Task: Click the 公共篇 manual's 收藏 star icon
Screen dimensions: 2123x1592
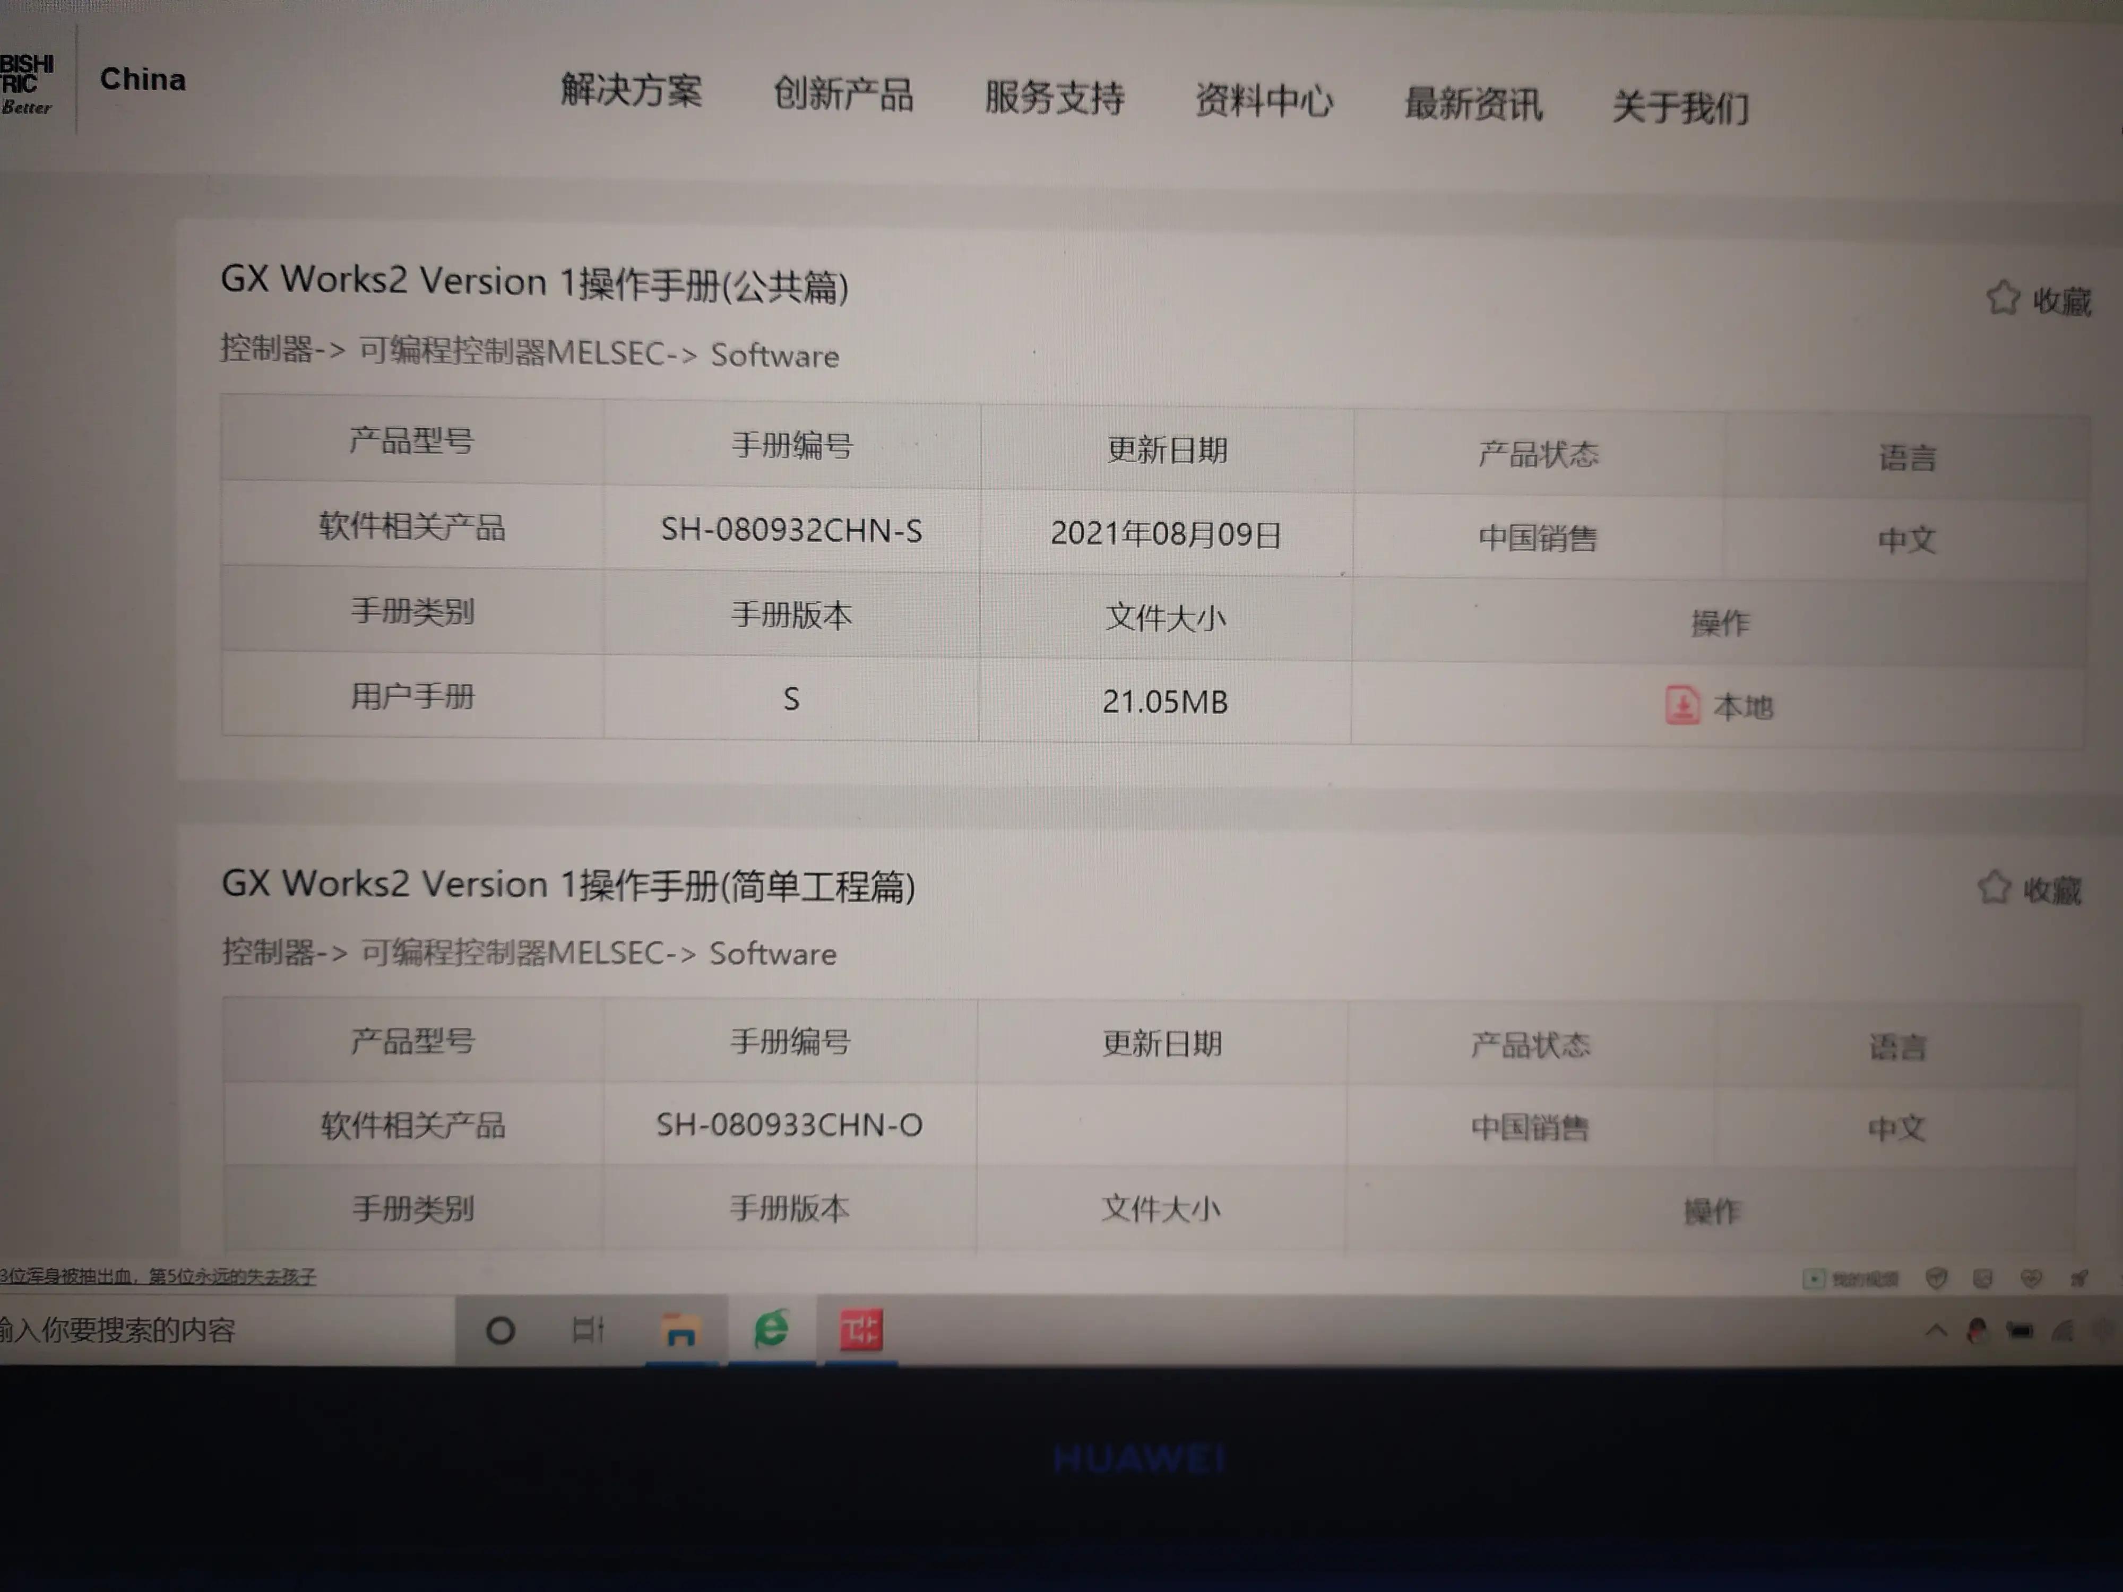Action: pos(2003,298)
